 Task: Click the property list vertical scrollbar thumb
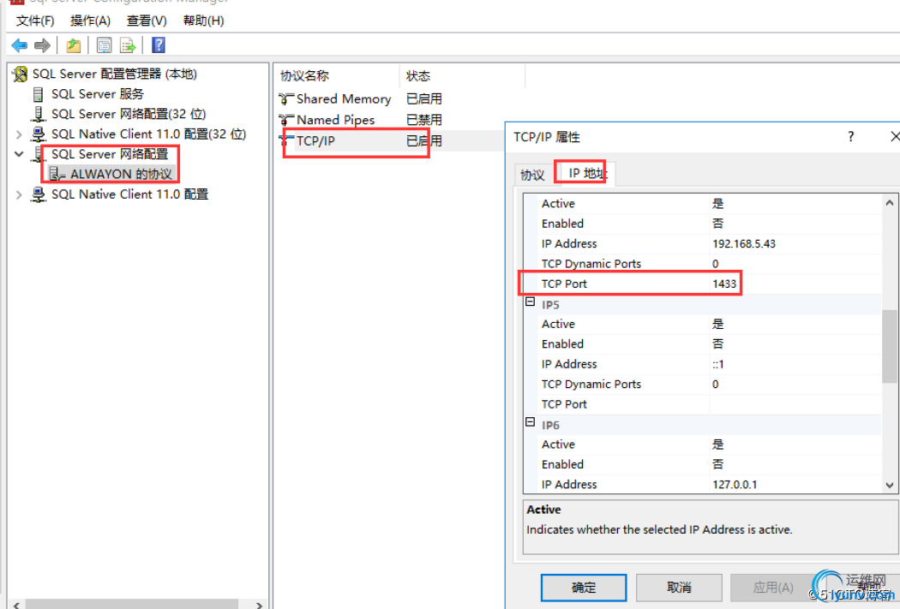[x=889, y=346]
